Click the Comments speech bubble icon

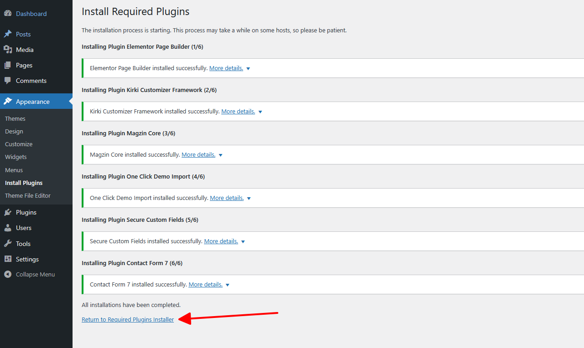tap(8, 81)
